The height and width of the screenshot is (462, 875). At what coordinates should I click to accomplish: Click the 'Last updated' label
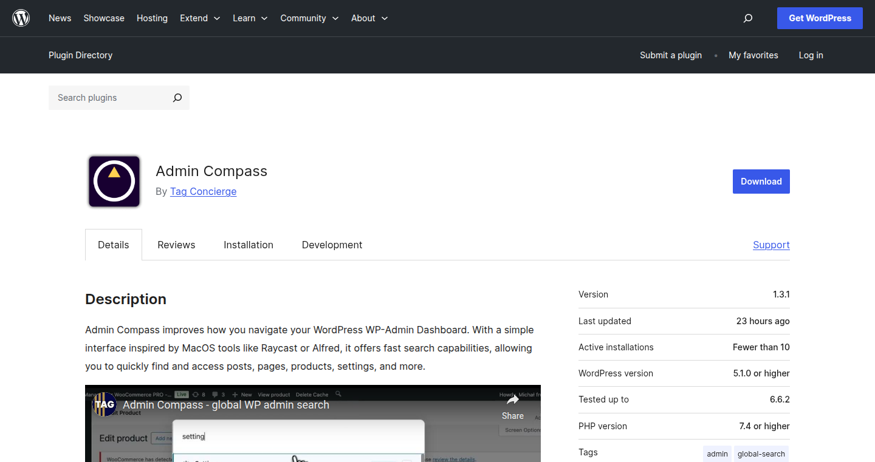tap(605, 321)
